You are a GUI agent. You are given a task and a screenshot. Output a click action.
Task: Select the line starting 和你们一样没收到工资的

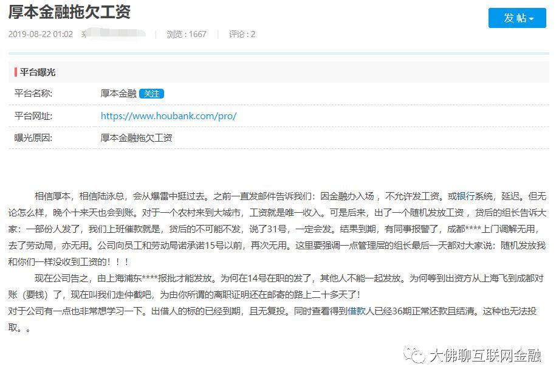69,262
